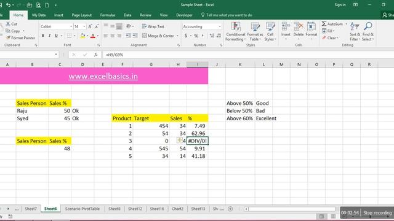Open the Developer ribbon tab
The height and width of the screenshot is (221, 394).
pos(184,15)
